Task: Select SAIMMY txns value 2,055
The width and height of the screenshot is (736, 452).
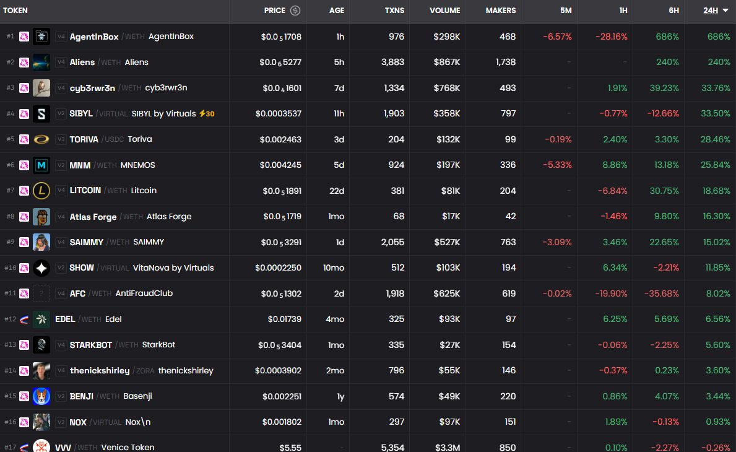Action: click(x=392, y=242)
